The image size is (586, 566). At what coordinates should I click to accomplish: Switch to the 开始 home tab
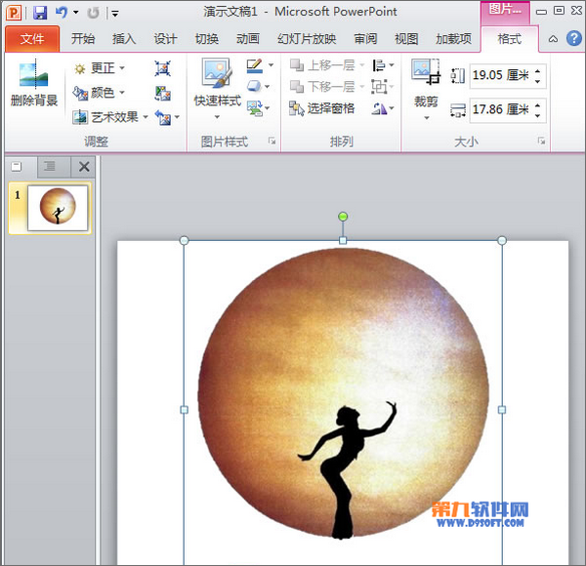coord(83,39)
